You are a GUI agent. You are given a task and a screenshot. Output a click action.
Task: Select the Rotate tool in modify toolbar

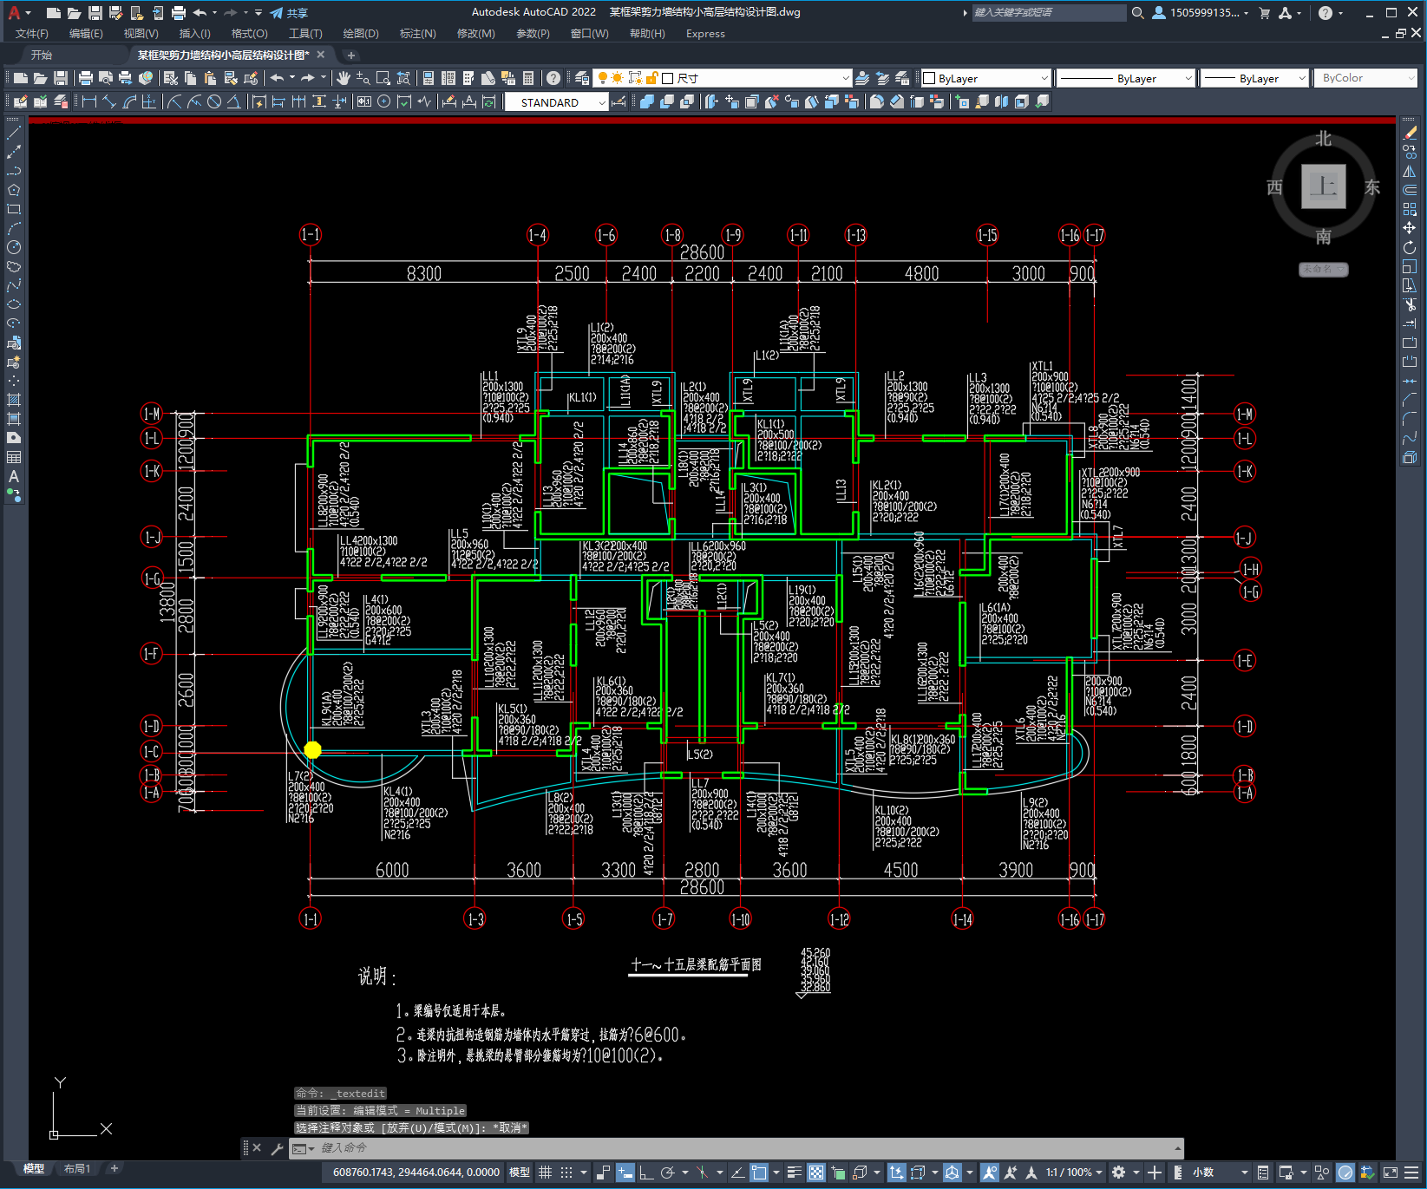click(x=1410, y=247)
